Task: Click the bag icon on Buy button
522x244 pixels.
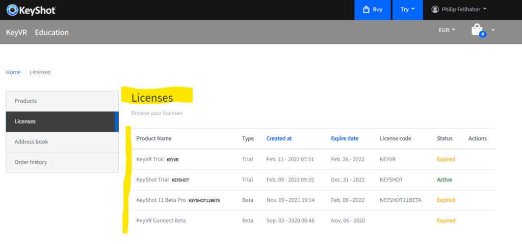Action: (366, 10)
